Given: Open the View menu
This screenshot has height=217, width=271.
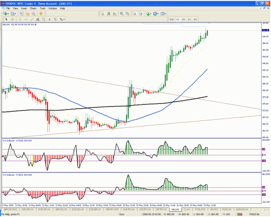Looking at the screenshot, I should tap(15, 8).
